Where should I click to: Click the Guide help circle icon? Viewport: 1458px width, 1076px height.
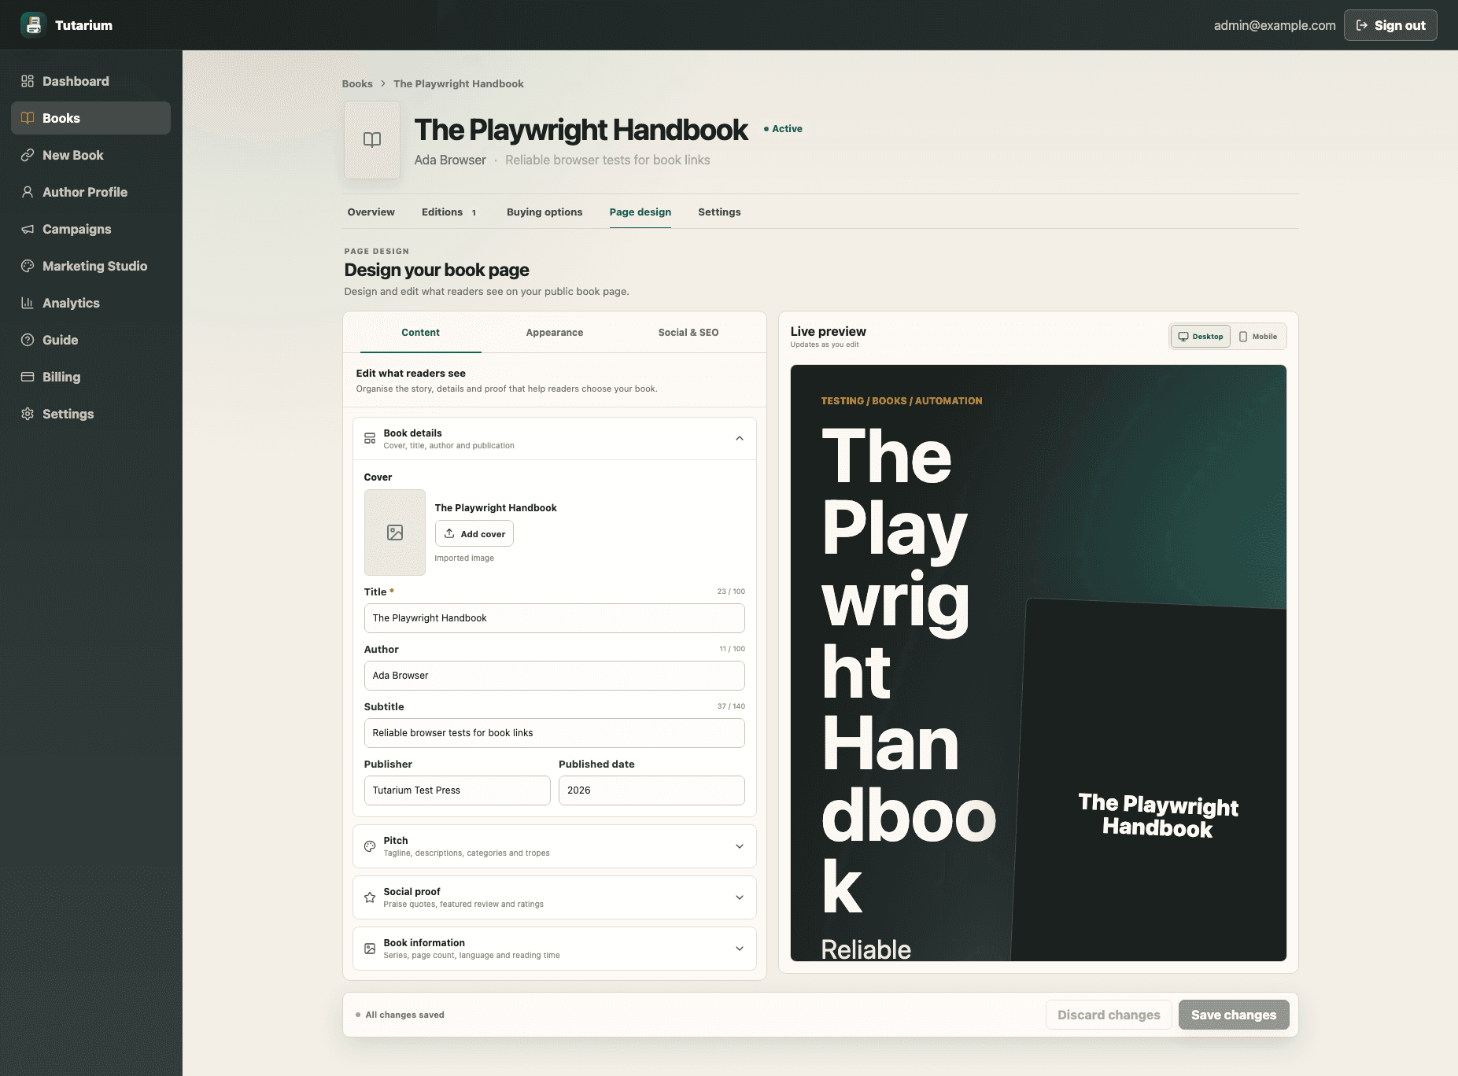coord(28,340)
